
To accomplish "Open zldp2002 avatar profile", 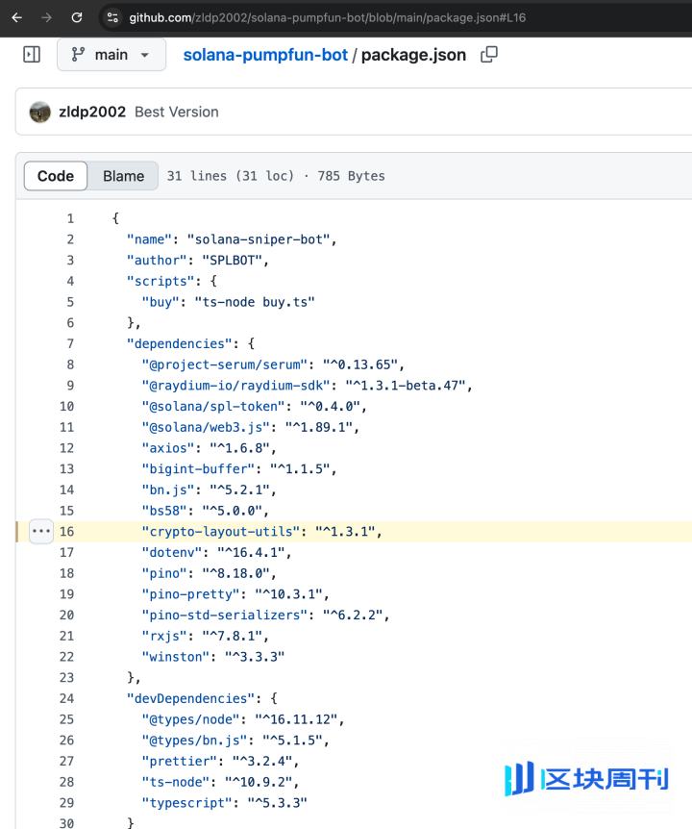I will tap(39, 113).
